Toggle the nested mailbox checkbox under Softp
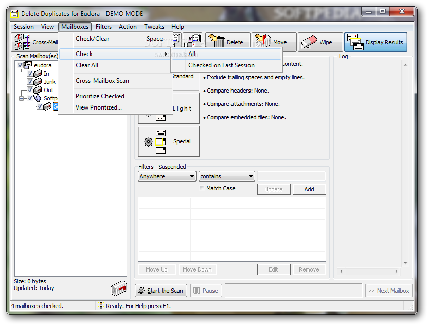428x325 pixels. [40, 106]
